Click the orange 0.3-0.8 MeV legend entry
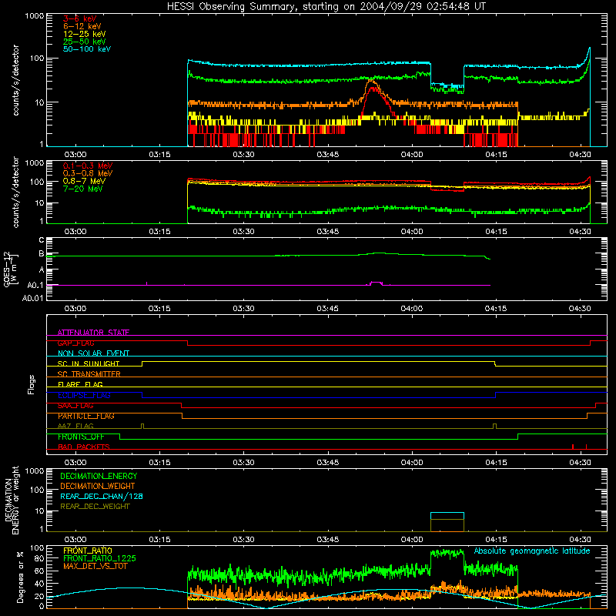 (x=88, y=173)
